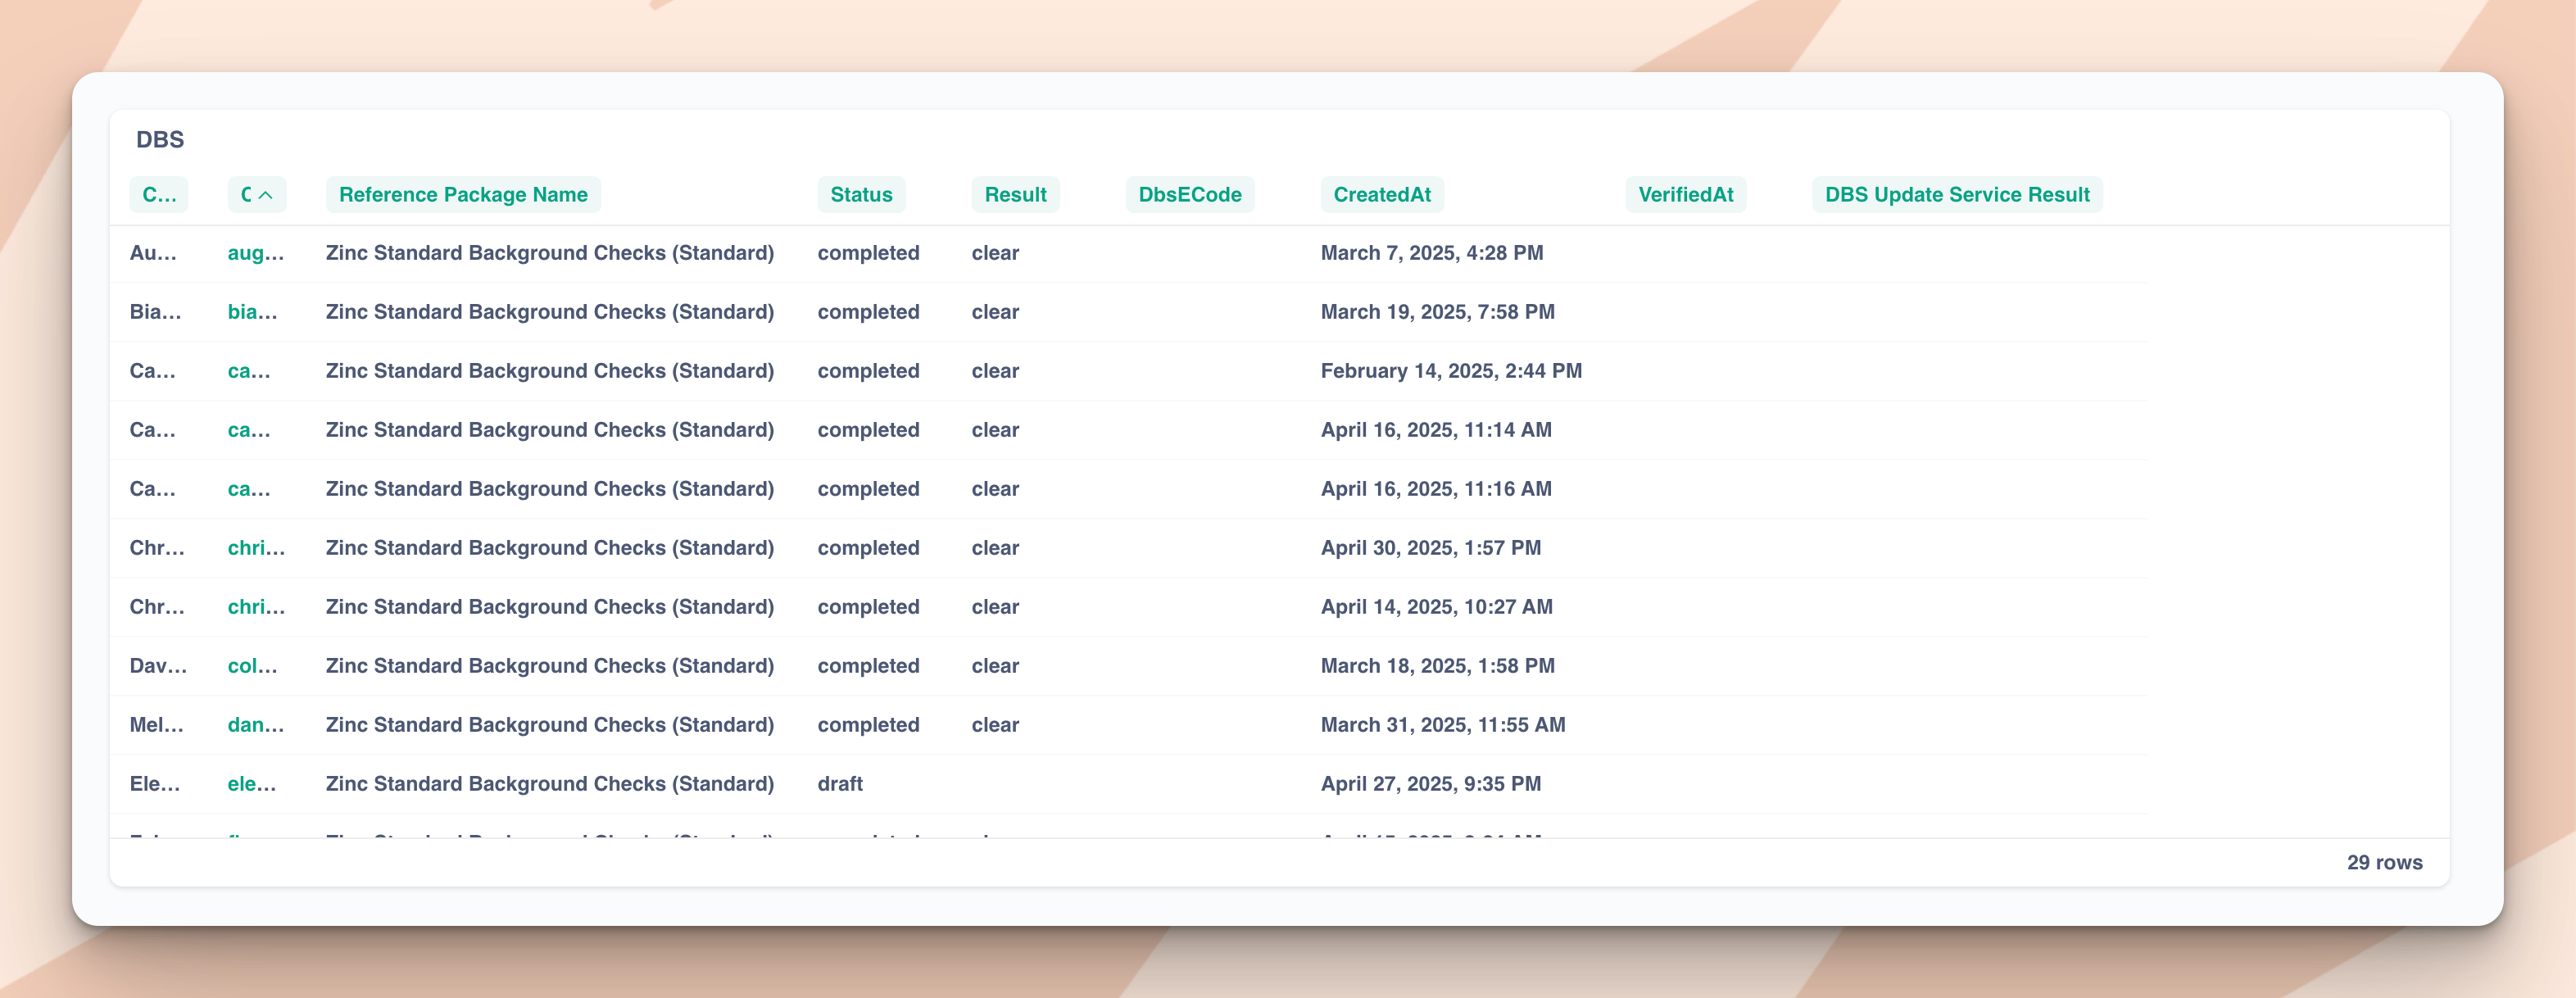Sort by CreatedAt column header
The height and width of the screenshot is (998, 2576).
[x=1381, y=195]
